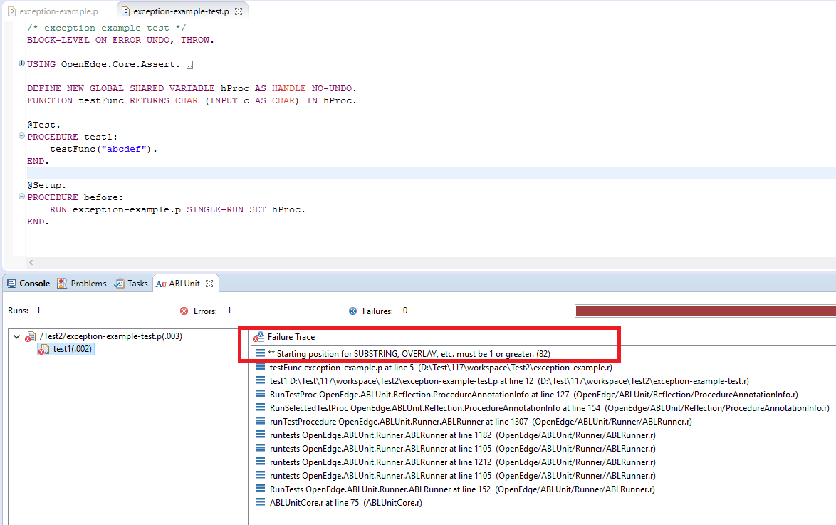836x525 pixels.
Task: Click the test1(.002) failed test icon
Action: pos(43,350)
